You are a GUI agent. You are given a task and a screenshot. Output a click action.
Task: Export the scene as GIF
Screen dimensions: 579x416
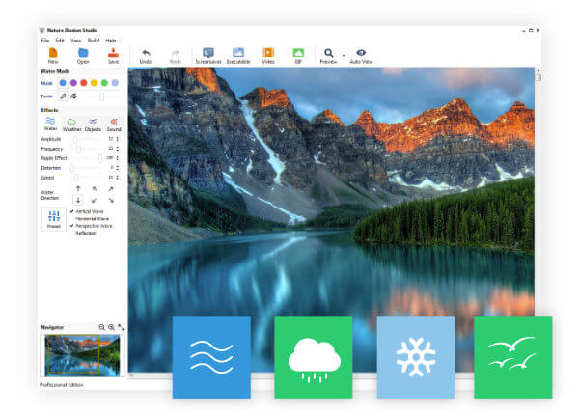tap(298, 53)
